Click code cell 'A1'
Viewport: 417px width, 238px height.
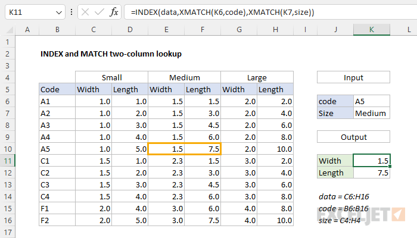(57, 101)
